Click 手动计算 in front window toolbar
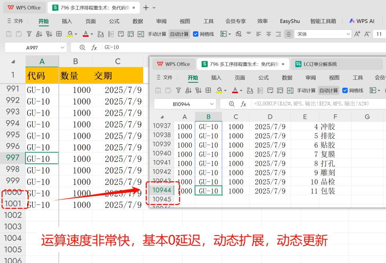386x263 pixels. pyautogui.click(x=306, y=91)
